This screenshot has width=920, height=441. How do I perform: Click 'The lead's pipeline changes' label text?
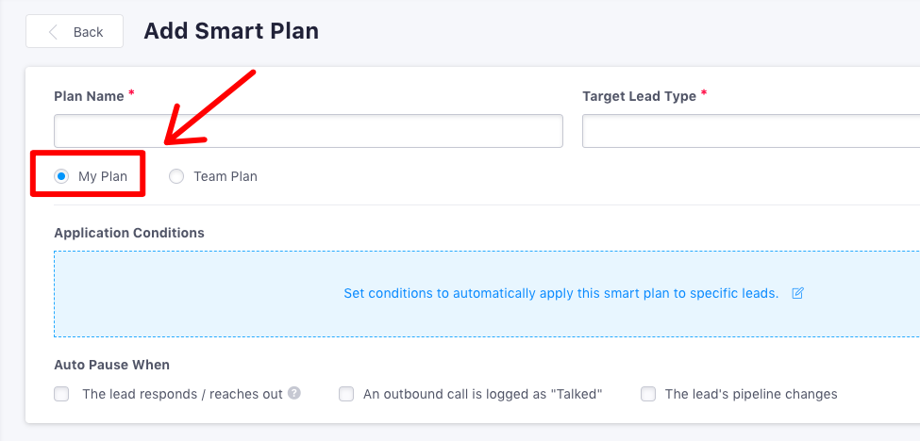(x=751, y=394)
